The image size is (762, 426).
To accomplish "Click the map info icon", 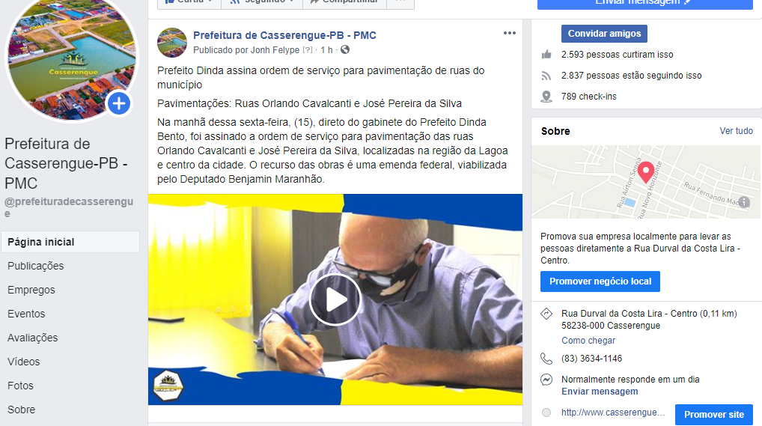I will click(744, 202).
